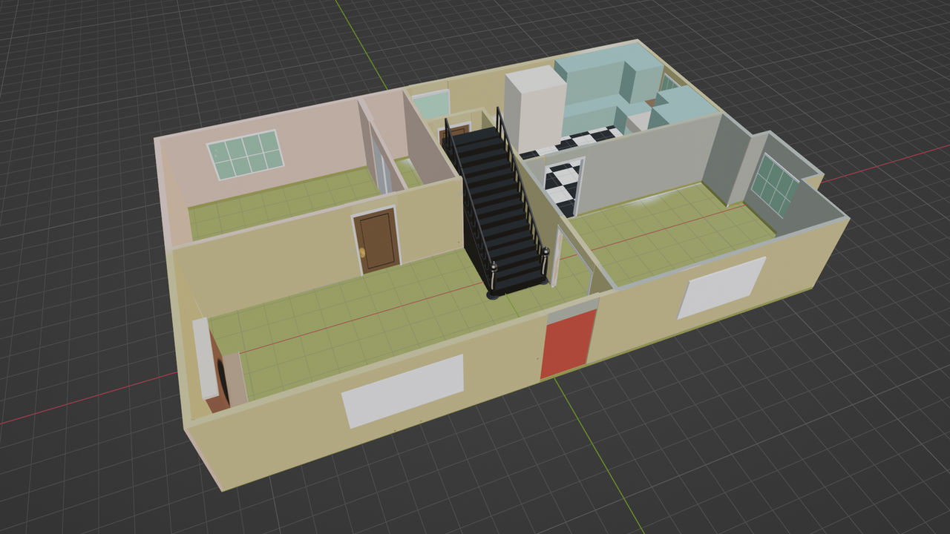This screenshot has height=534, width=950.
Task: Select the paned window in the right room
Action: [774, 185]
